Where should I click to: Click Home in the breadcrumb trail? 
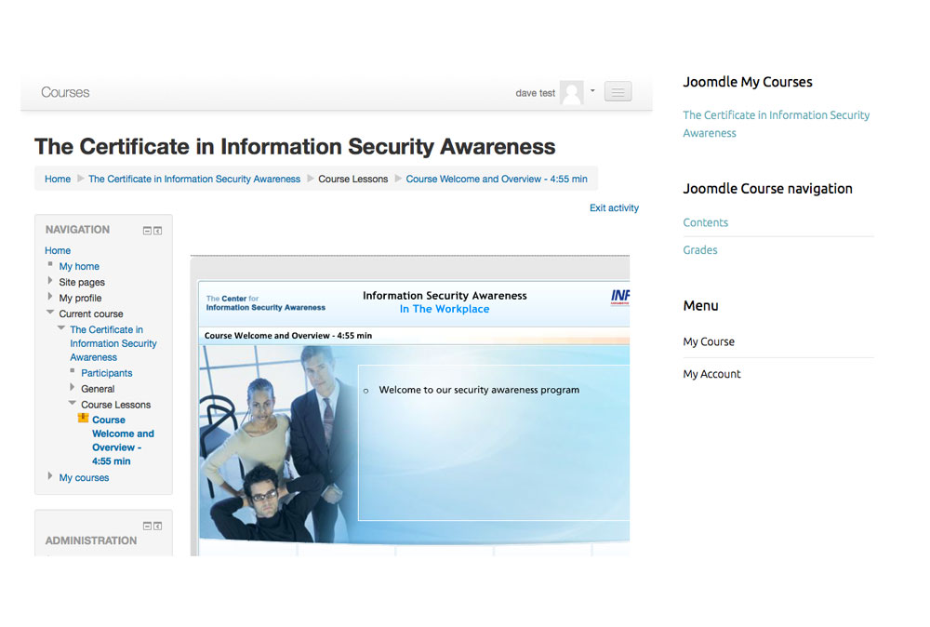(58, 179)
